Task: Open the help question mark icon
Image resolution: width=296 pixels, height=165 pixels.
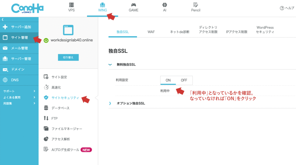Action: pos(282,8)
